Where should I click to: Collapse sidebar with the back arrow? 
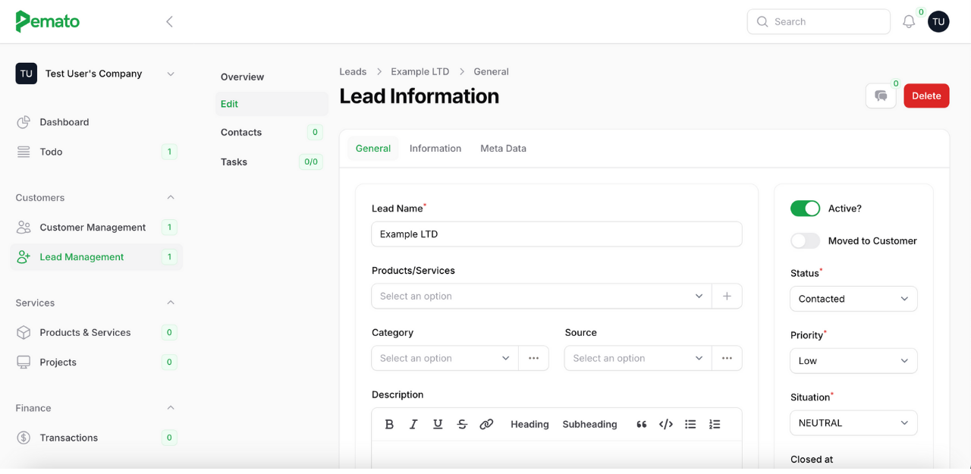coord(170,22)
